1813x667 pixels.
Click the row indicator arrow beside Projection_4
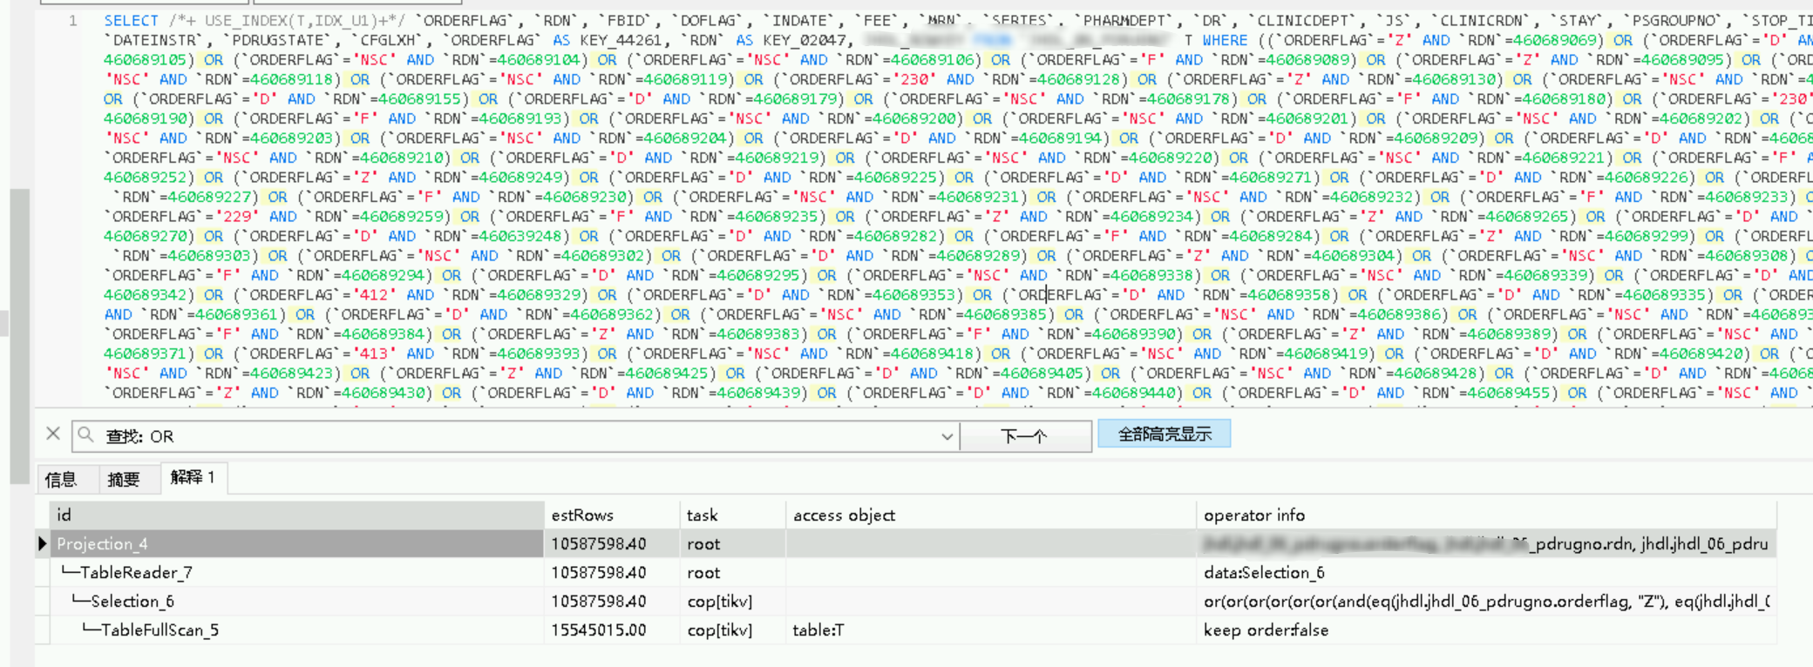42,544
